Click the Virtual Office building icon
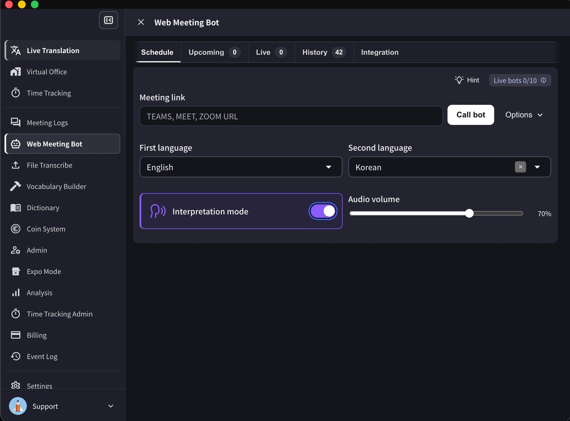Image resolution: width=570 pixels, height=421 pixels. tap(16, 72)
